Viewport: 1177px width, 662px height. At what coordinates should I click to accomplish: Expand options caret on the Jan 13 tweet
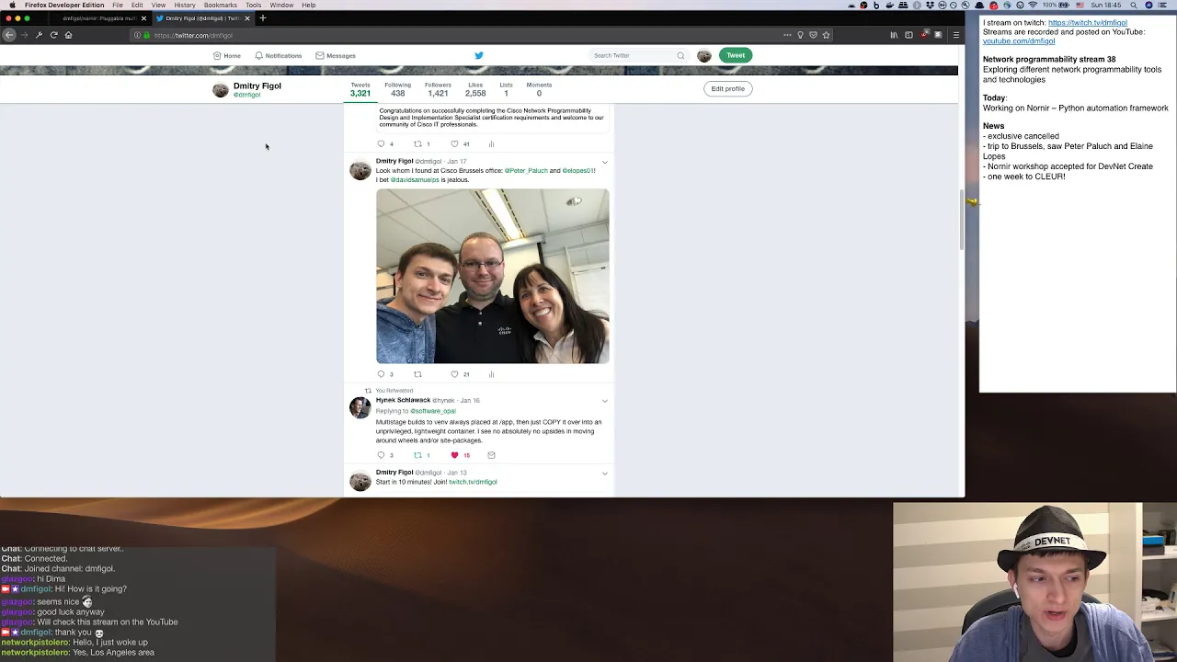pos(604,473)
